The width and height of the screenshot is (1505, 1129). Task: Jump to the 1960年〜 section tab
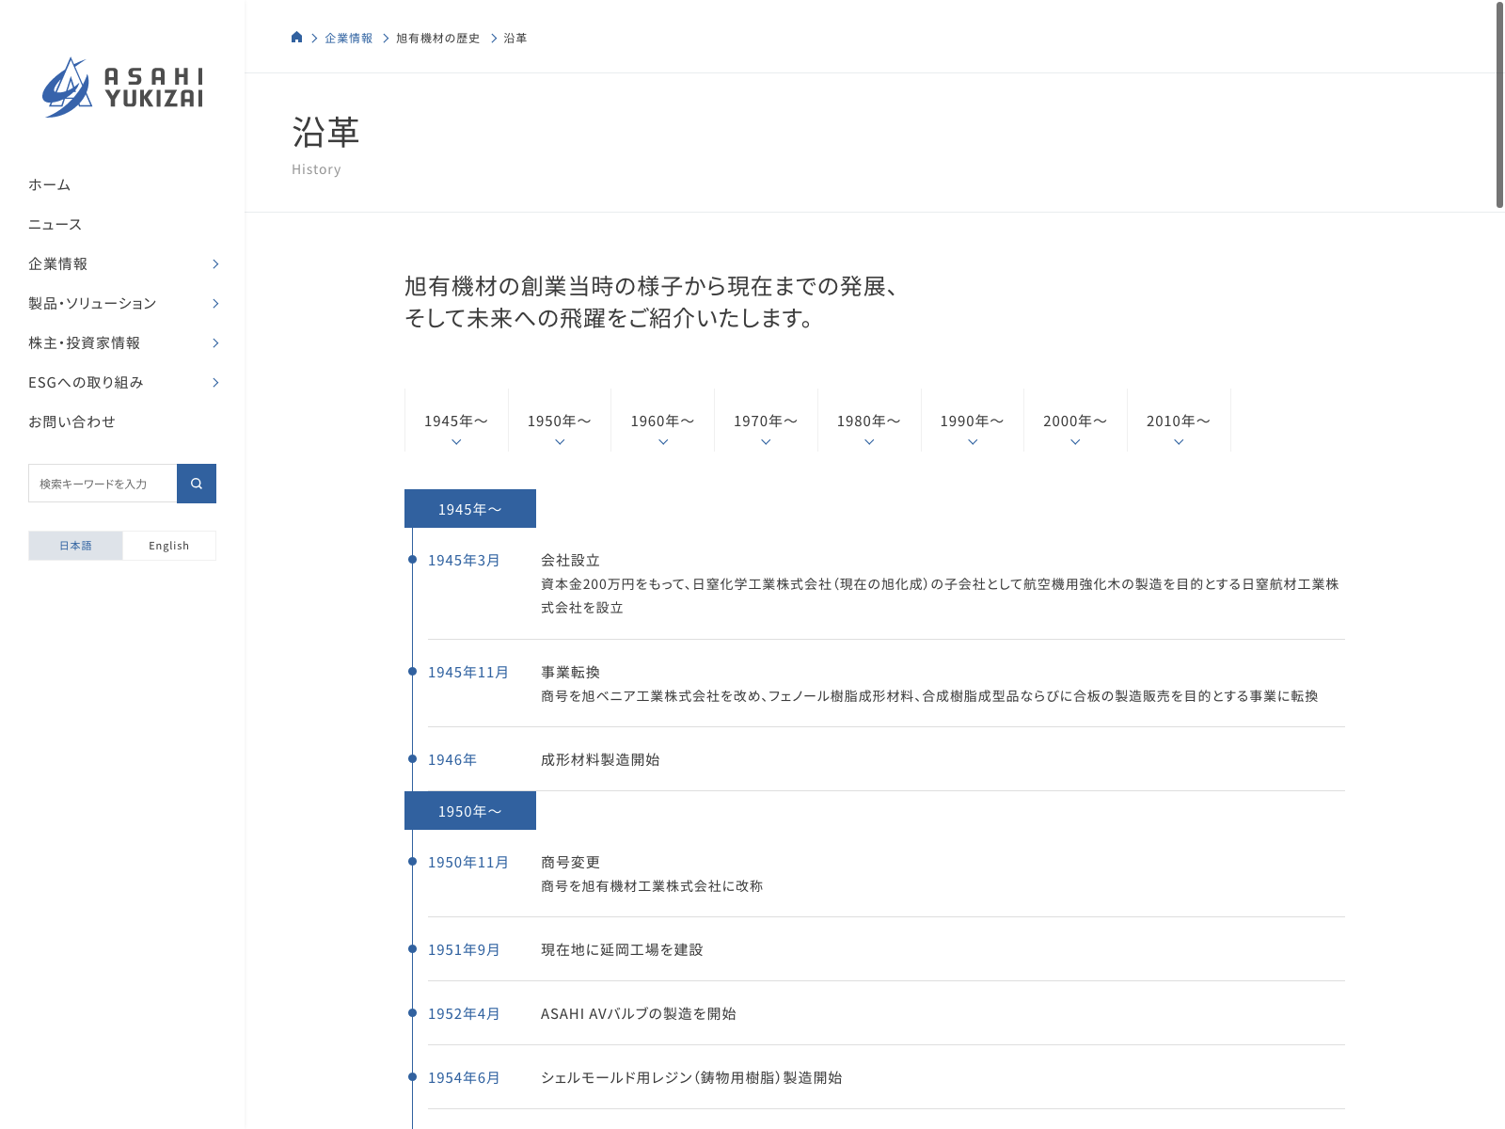663,421
